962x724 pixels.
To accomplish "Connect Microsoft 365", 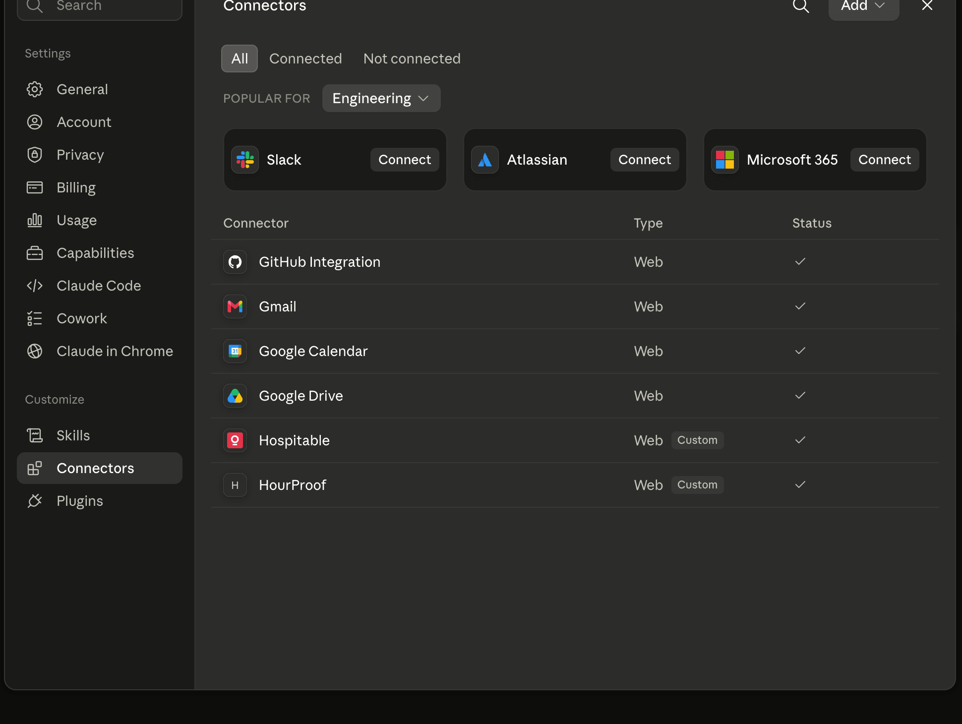I will [x=885, y=160].
